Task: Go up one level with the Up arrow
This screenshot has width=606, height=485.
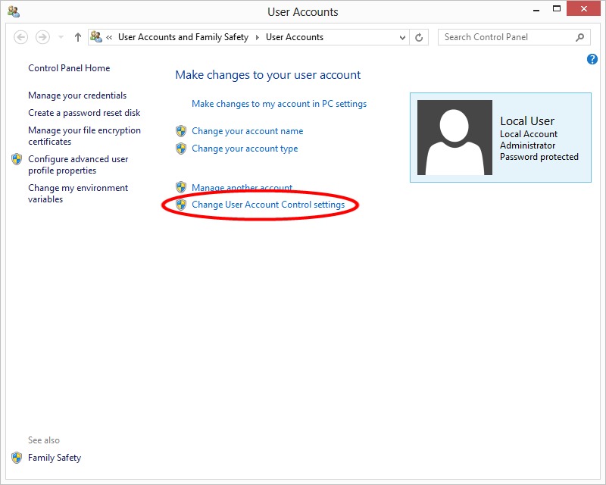Action: (x=78, y=37)
